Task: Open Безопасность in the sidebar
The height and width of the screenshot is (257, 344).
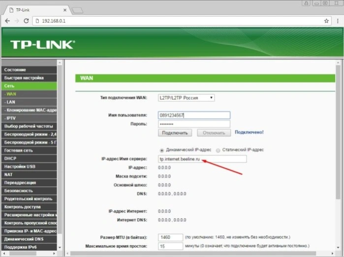Action: 29,191
